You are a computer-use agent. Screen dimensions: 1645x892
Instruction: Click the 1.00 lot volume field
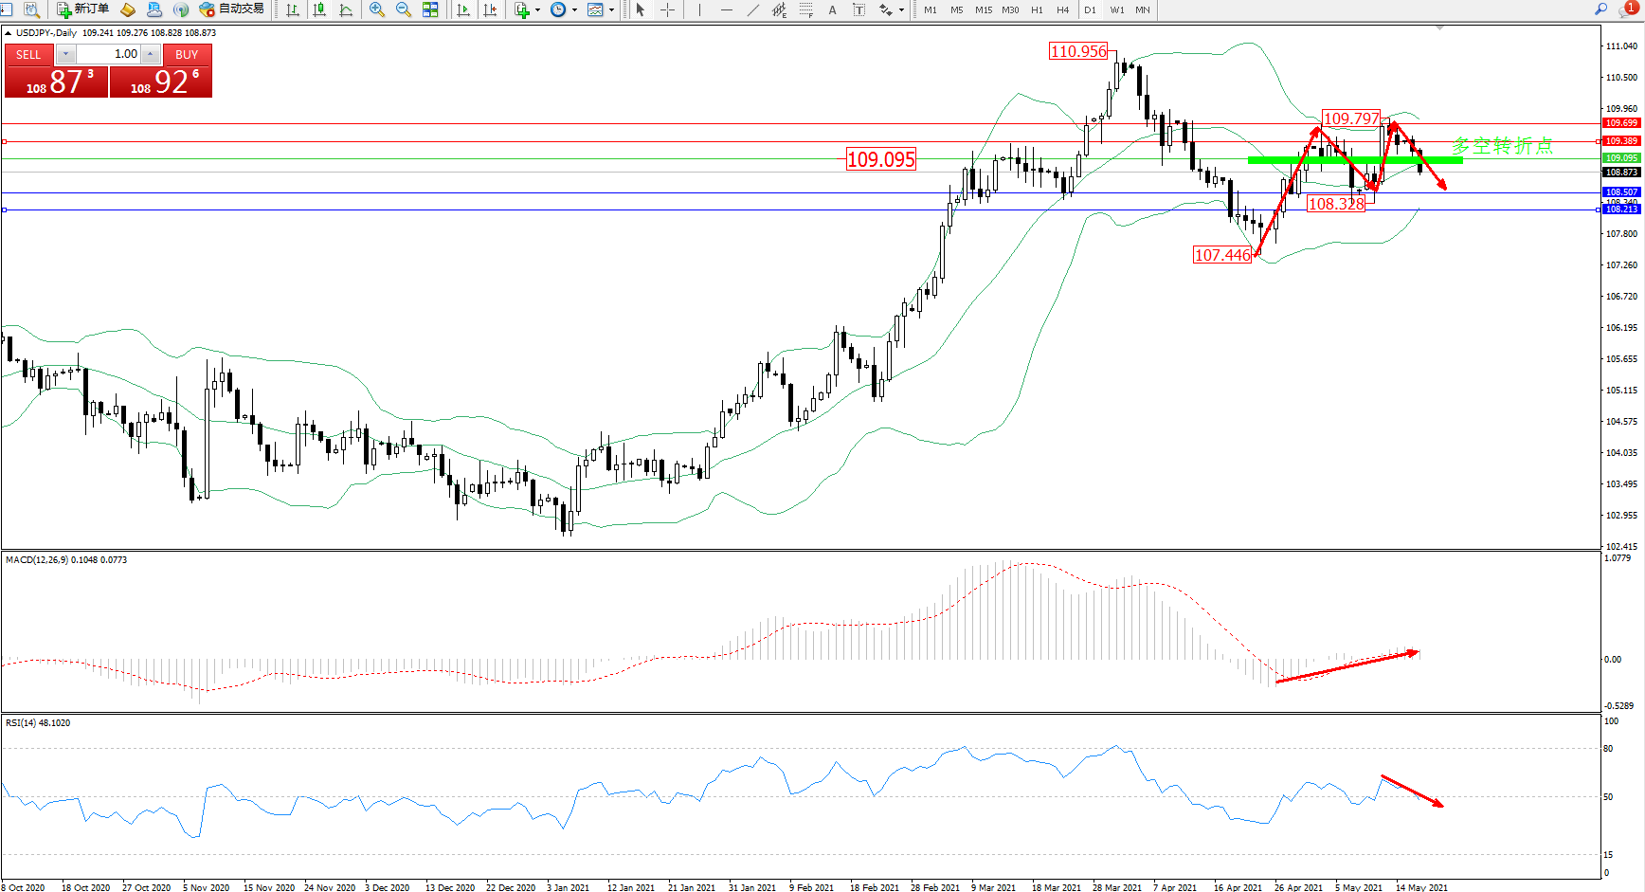pos(109,54)
